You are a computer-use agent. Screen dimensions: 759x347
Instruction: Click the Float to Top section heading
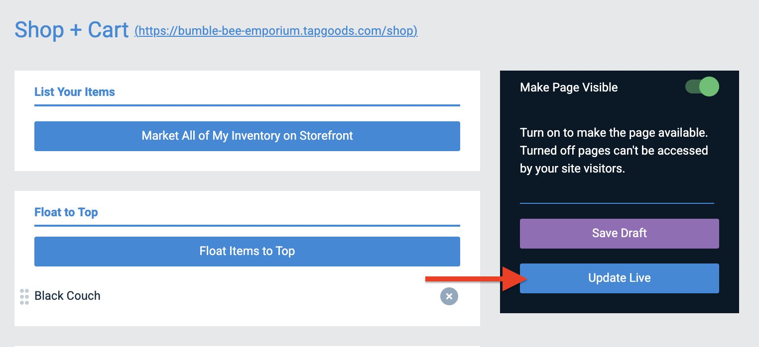66,212
